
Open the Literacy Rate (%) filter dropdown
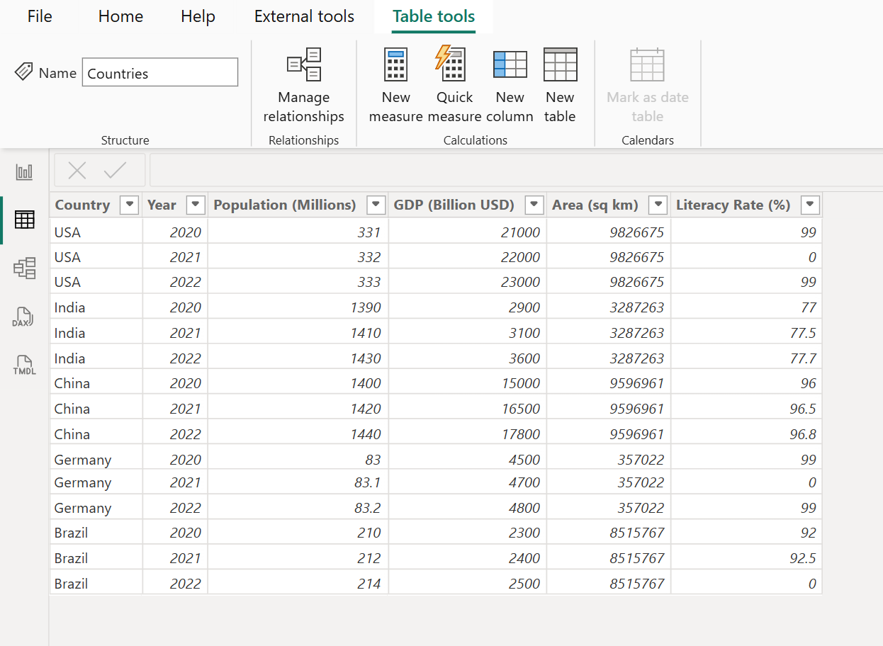[x=810, y=205]
